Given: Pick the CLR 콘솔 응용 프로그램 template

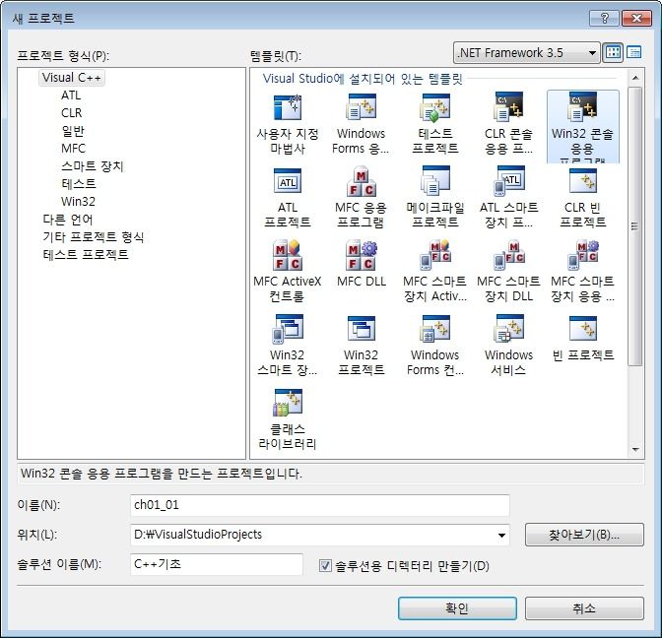Looking at the screenshot, I should tap(508, 125).
